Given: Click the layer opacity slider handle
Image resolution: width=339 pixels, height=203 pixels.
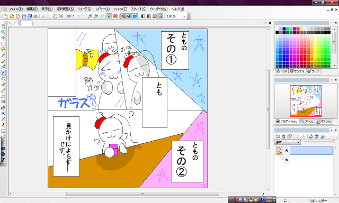Looking at the screenshot, I should (334, 142).
